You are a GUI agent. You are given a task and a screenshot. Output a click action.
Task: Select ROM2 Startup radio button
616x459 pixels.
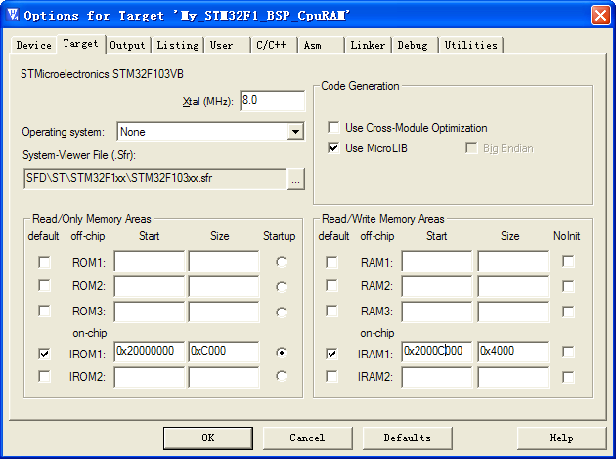click(x=282, y=287)
